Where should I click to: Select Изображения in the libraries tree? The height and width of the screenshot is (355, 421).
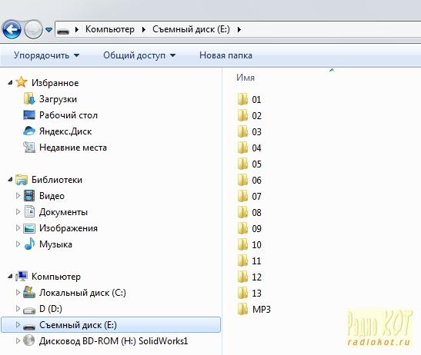click(x=68, y=228)
